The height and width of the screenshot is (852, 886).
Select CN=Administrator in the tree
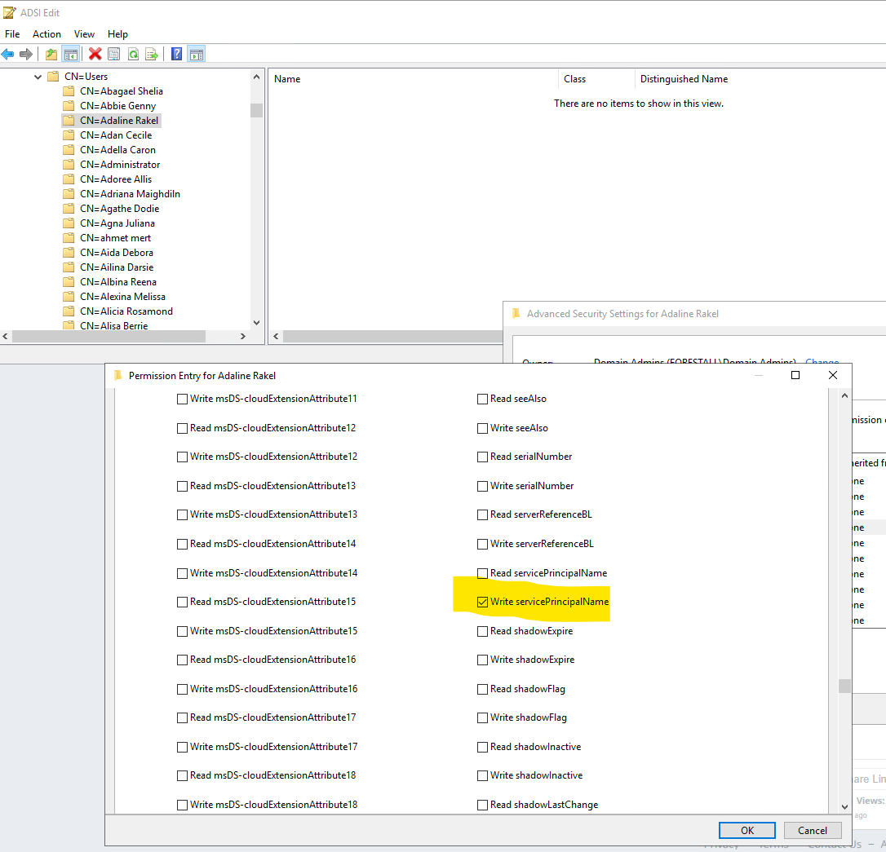[119, 165]
